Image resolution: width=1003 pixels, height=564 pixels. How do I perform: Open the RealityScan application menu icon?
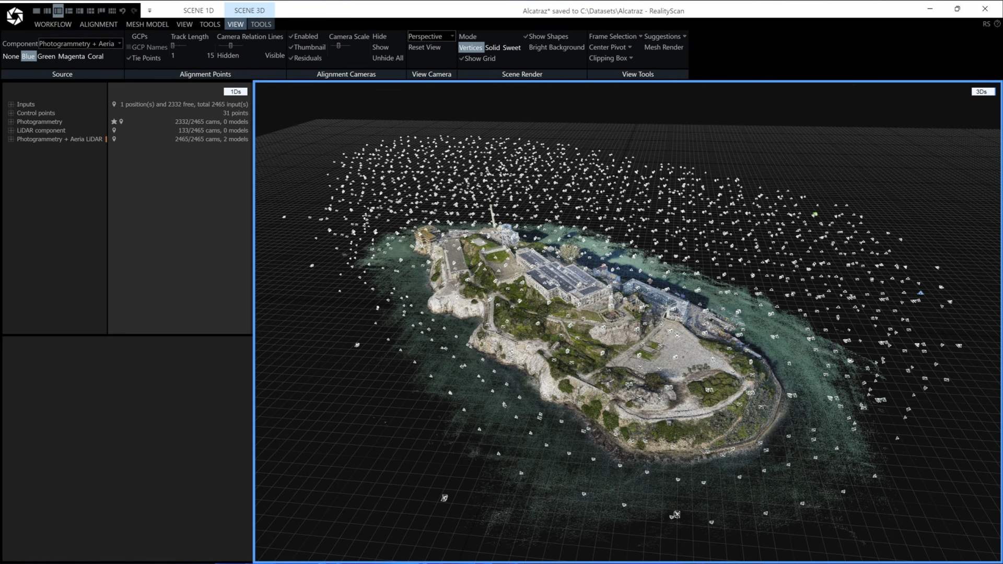(x=15, y=15)
